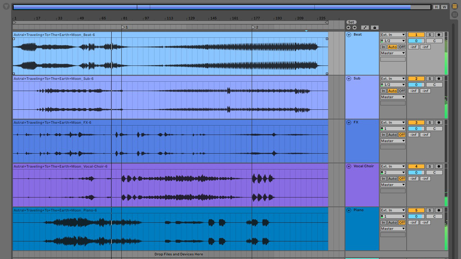Click the small blue scrub marker triangle
Image resolution: width=461 pixels, height=259 pixels.
coord(306,31)
